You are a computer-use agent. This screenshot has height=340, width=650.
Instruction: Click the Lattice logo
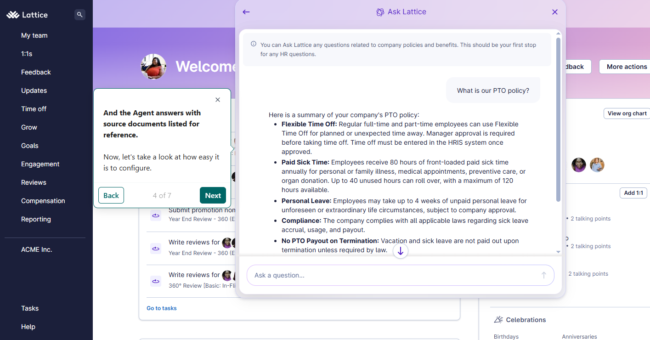point(27,15)
